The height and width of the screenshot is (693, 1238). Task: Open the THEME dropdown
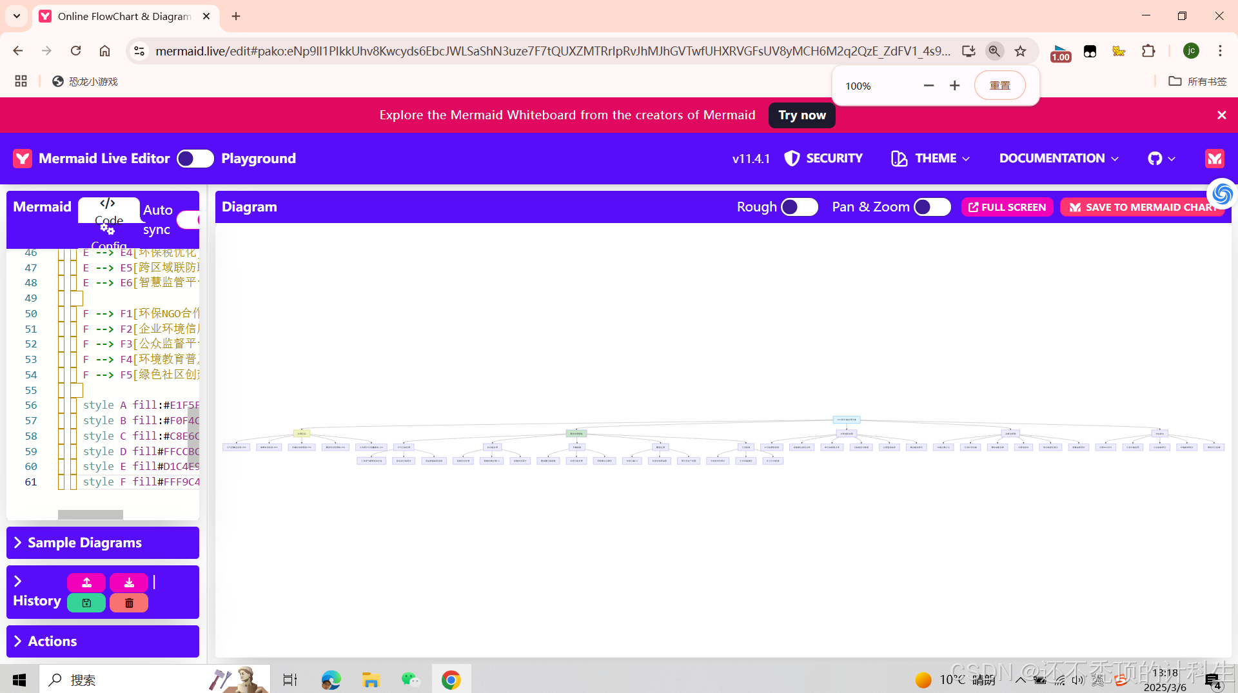tap(930, 158)
